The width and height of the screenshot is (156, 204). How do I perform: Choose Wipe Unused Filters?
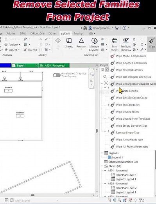point(133,112)
